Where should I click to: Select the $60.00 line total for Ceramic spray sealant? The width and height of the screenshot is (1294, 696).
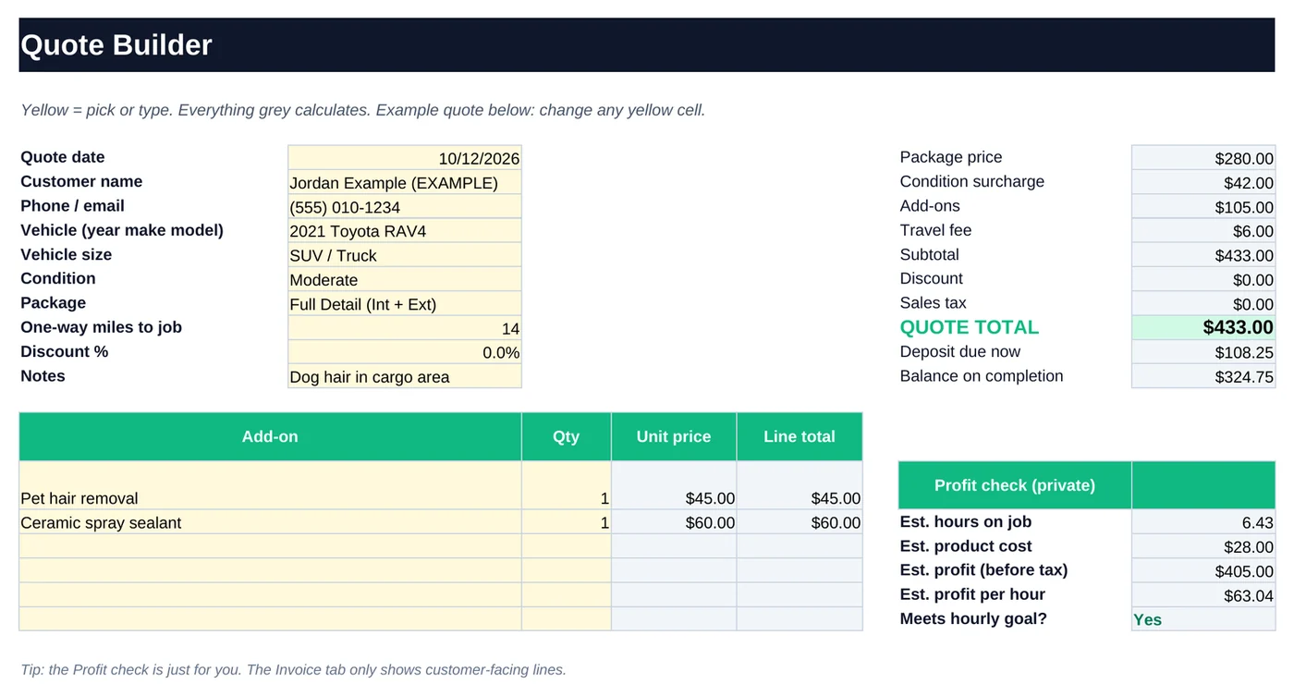click(x=800, y=522)
